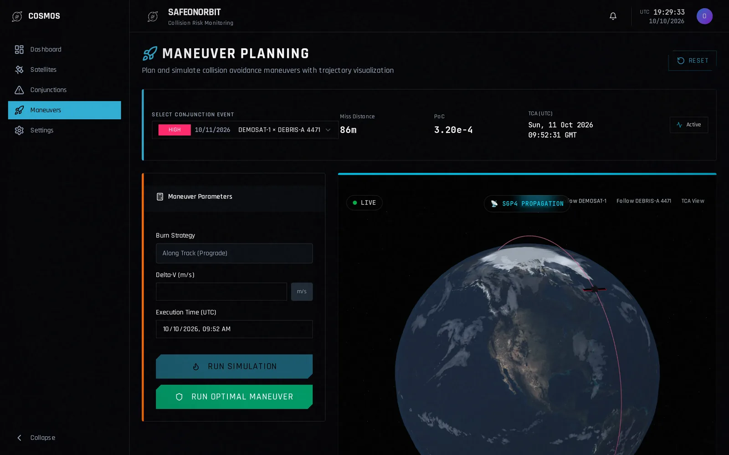This screenshot has height=455, width=729.
Task: Switch to TCA View
Action: pyautogui.click(x=693, y=201)
